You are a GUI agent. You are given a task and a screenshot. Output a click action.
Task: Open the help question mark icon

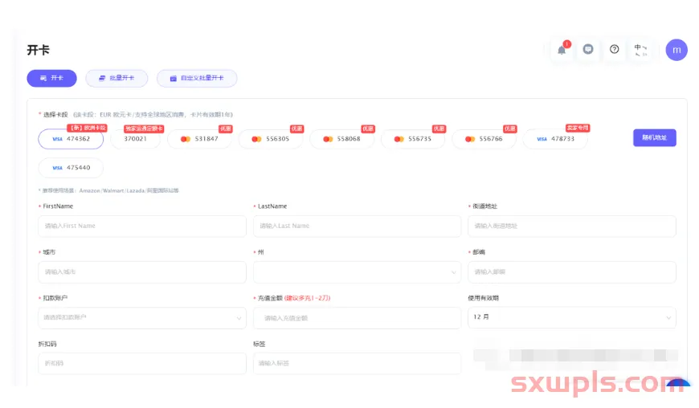[615, 50]
